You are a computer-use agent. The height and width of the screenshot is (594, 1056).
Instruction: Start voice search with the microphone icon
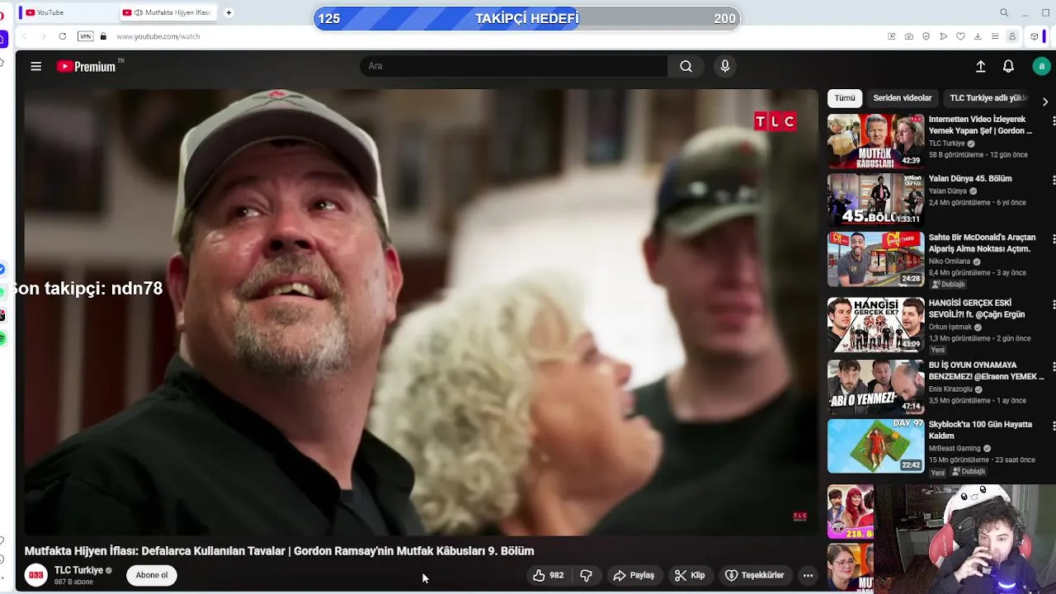coord(725,66)
